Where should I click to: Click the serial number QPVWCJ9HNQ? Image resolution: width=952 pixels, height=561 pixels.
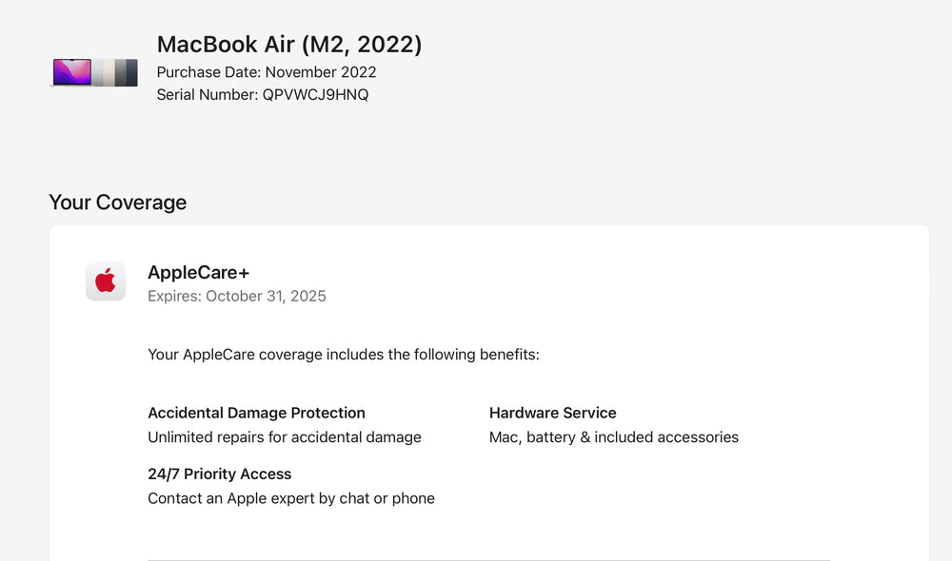[315, 95]
